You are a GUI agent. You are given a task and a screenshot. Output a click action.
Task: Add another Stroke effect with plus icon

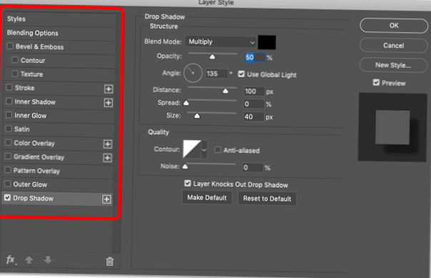(x=108, y=89)
